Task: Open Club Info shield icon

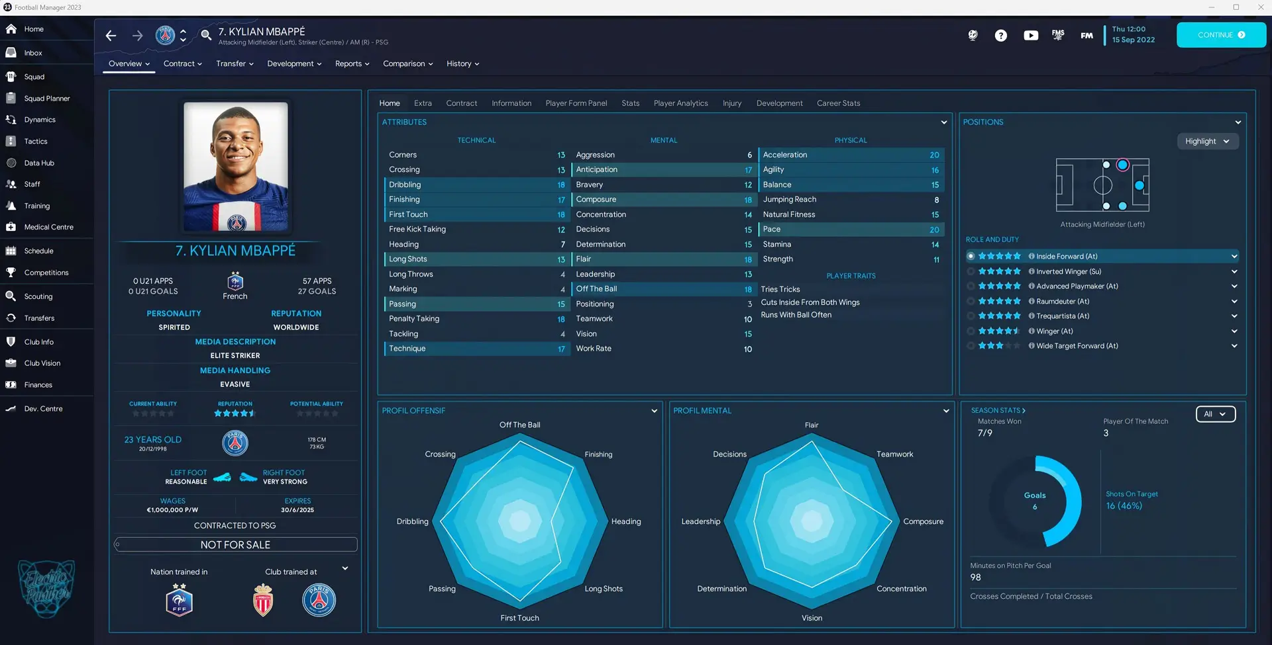Action: (x=11, y=342)
